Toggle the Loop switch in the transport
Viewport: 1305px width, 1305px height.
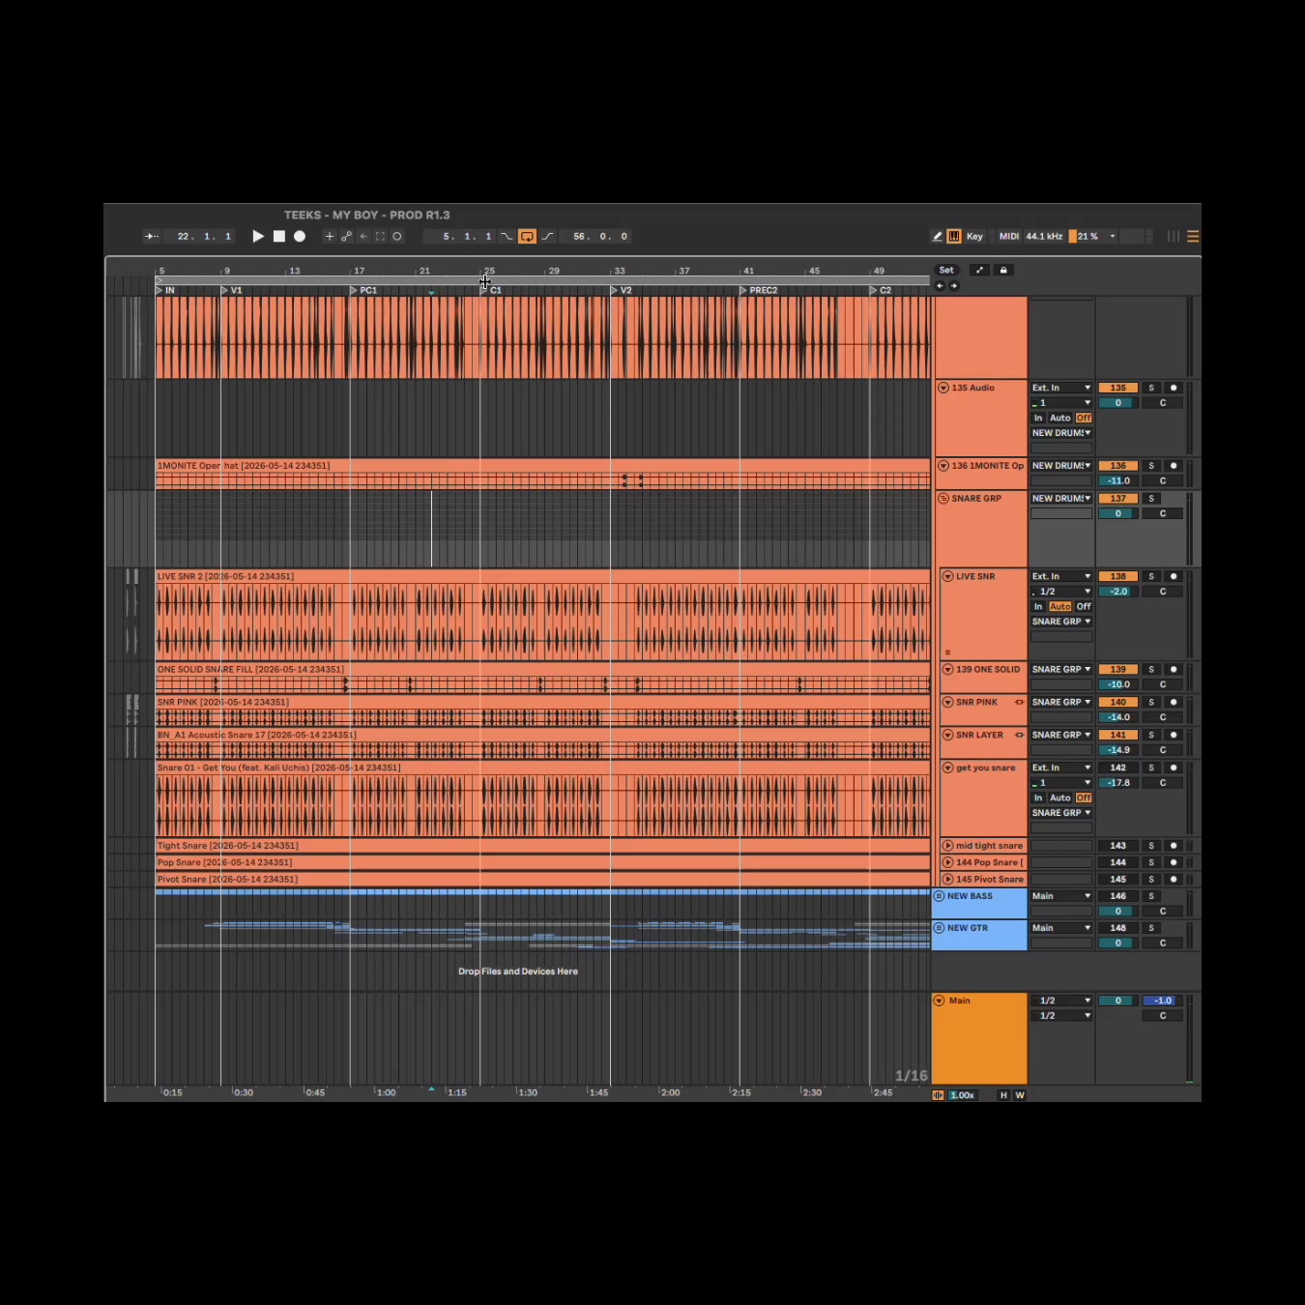coord(527,236)
